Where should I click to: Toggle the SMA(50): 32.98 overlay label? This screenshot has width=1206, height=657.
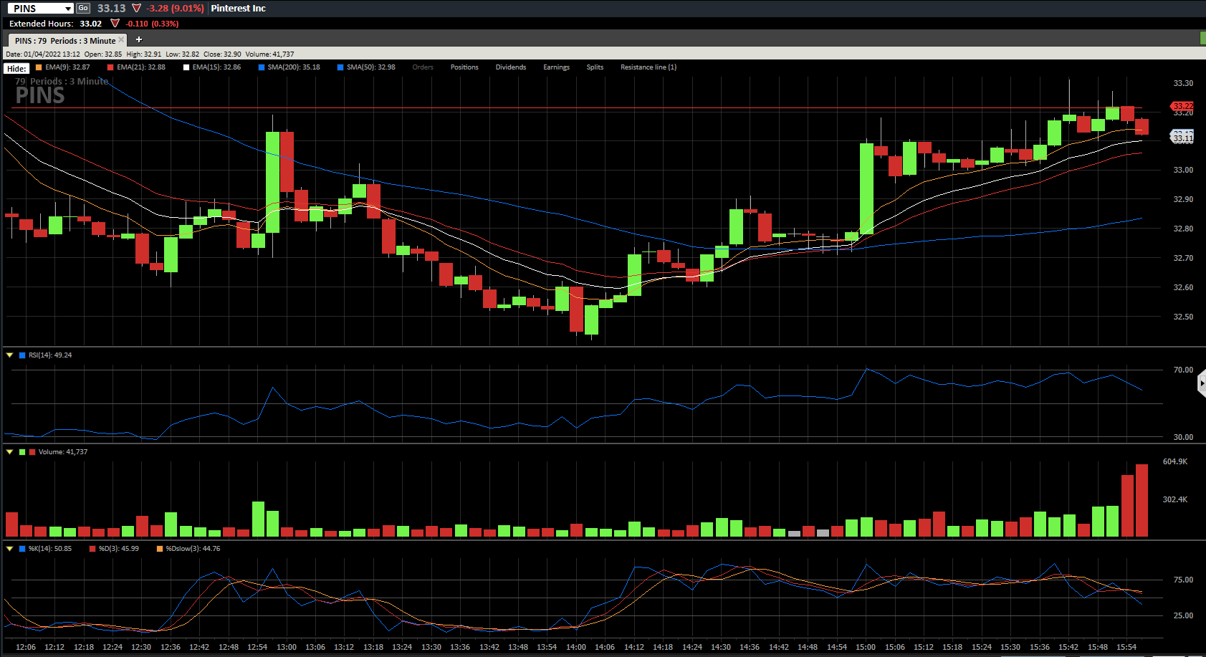[371, 67]
